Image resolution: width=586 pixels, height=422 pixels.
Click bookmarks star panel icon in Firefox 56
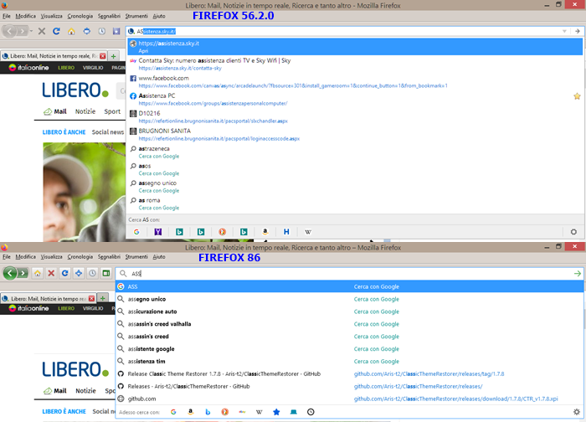[116, 31]
